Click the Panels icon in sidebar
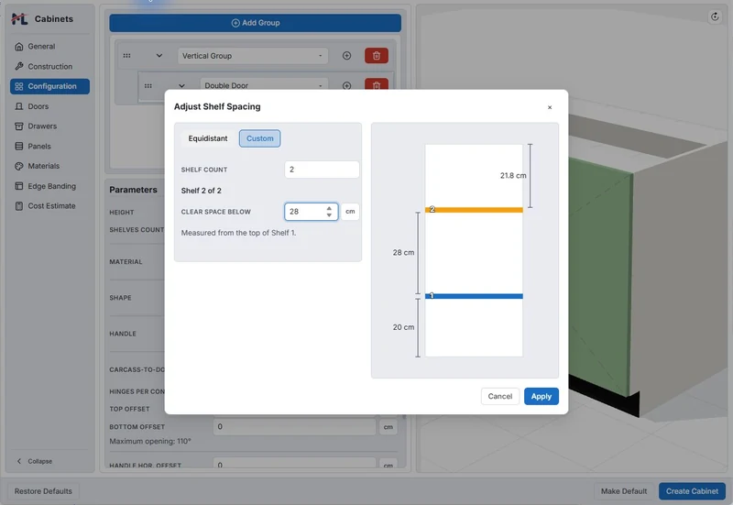 (x=18, y=147)
